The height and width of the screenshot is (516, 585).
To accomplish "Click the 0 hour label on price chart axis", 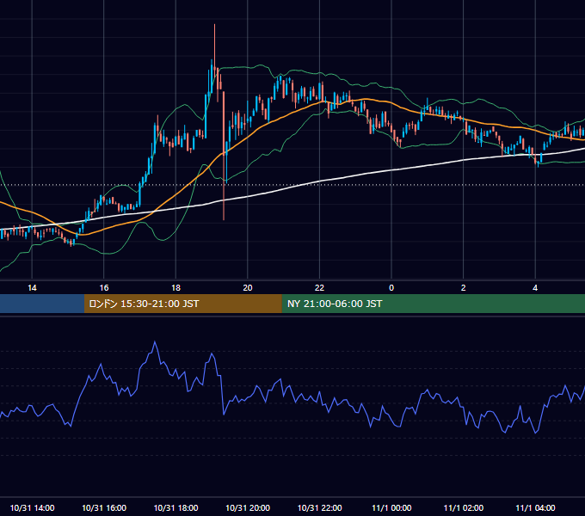I will tap(391, 288).
